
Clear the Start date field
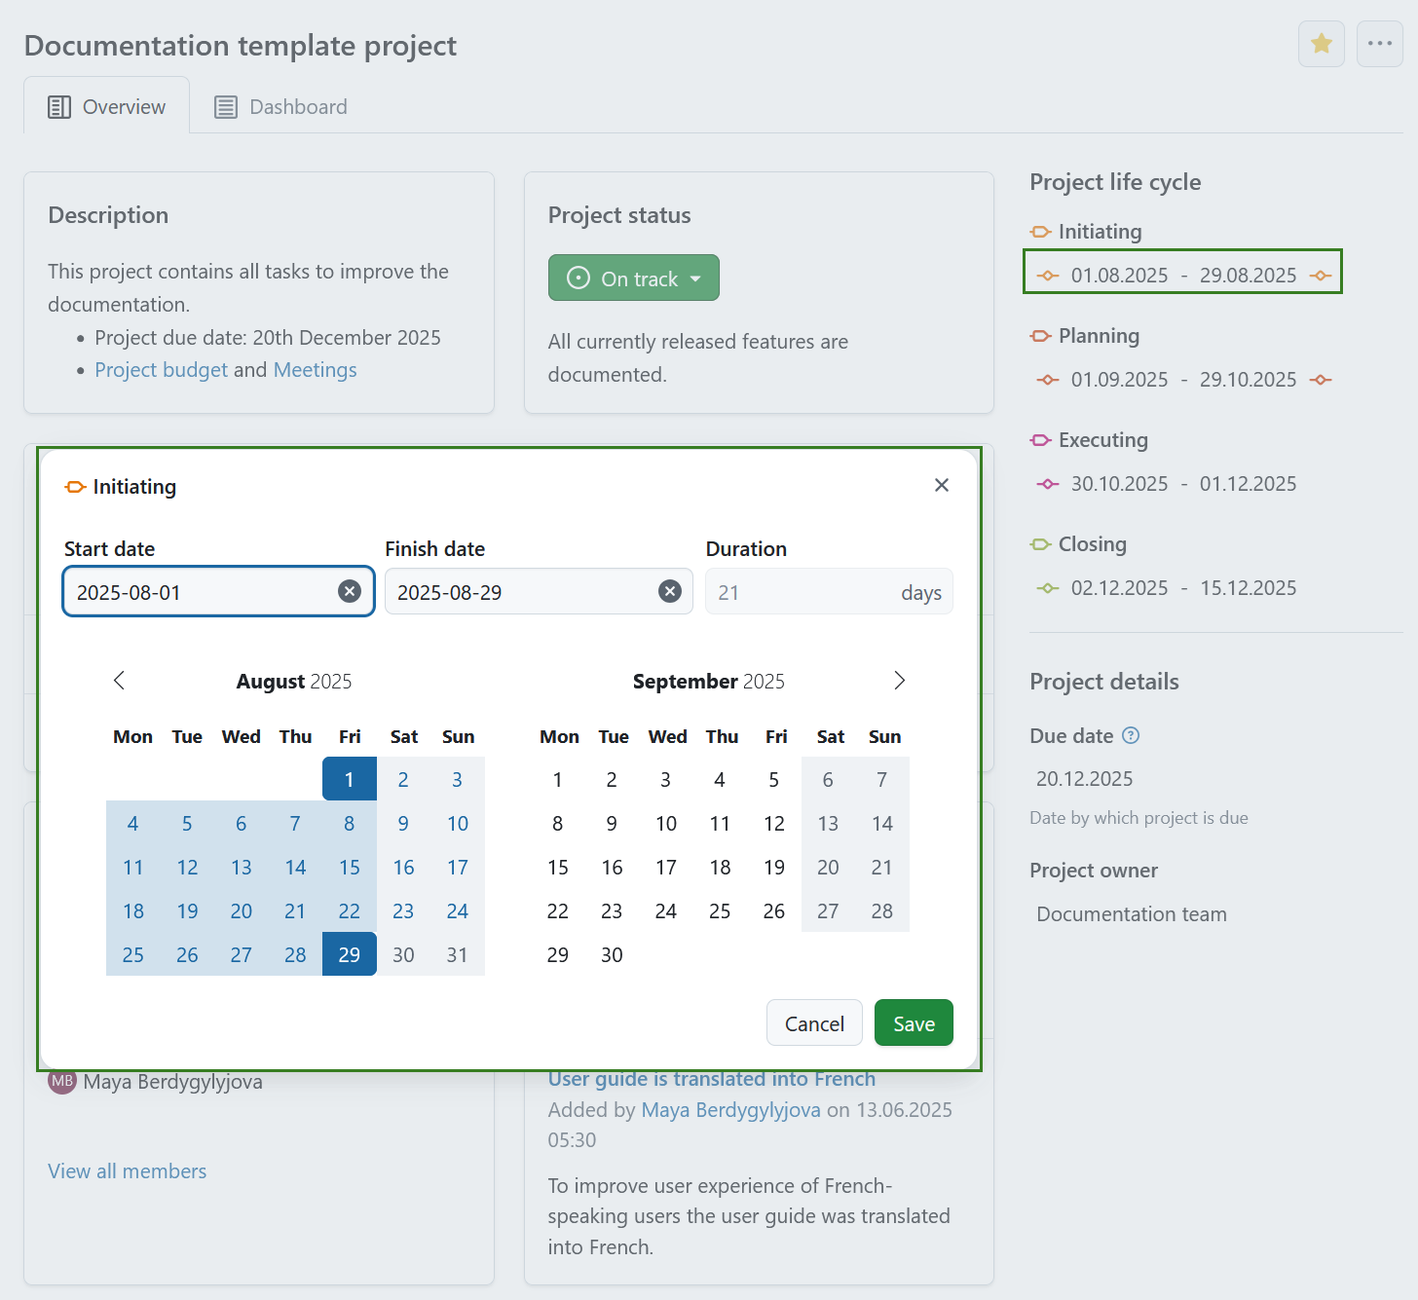[x=349, y=591]
